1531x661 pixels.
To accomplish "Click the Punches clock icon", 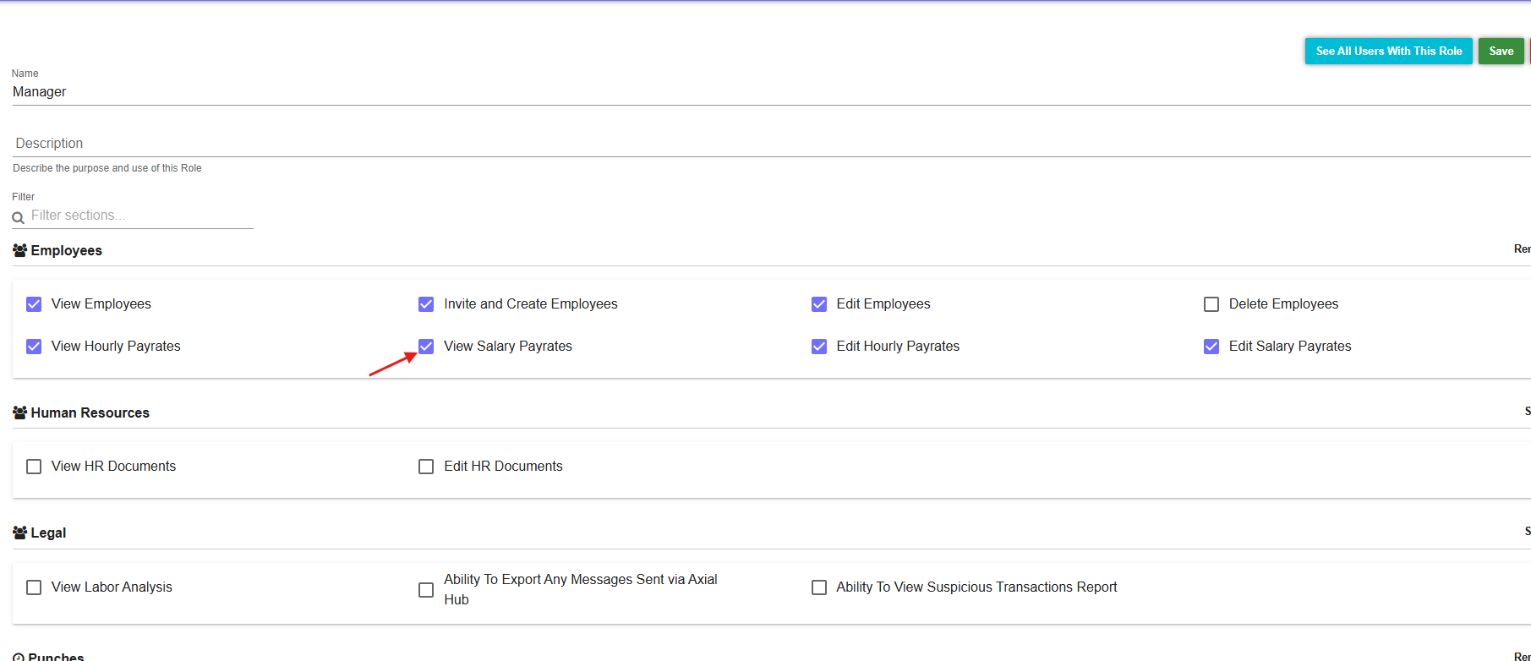I will coord(19,657).
